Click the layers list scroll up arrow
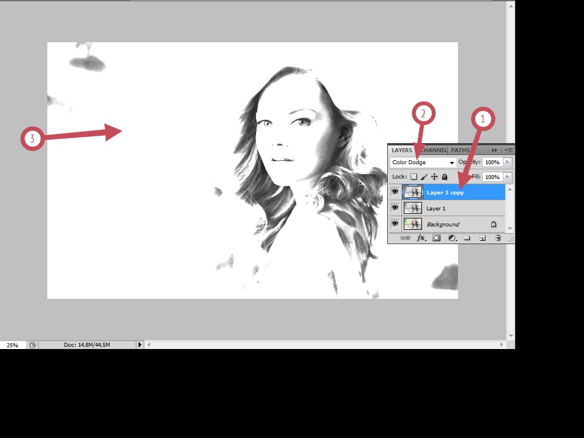The width and height of the screenshot is (584, 438). click(x=510, y=189)
